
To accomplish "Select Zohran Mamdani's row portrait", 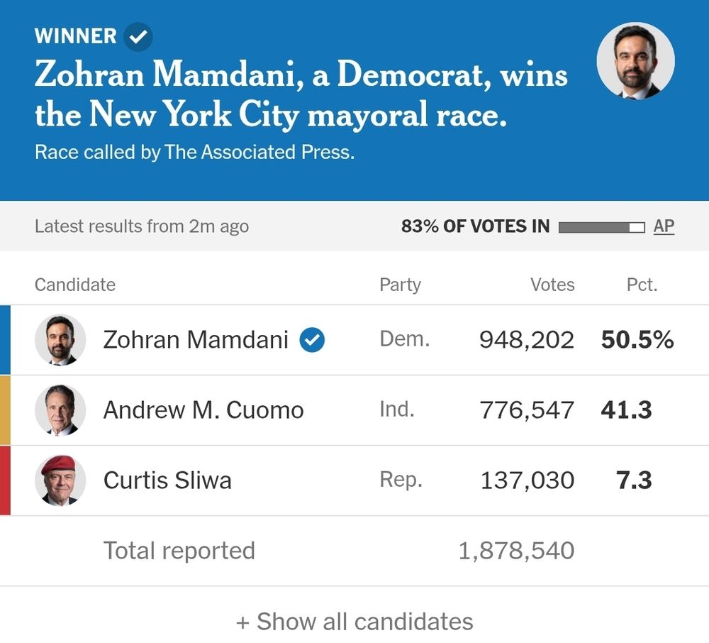I will [60, 340].
